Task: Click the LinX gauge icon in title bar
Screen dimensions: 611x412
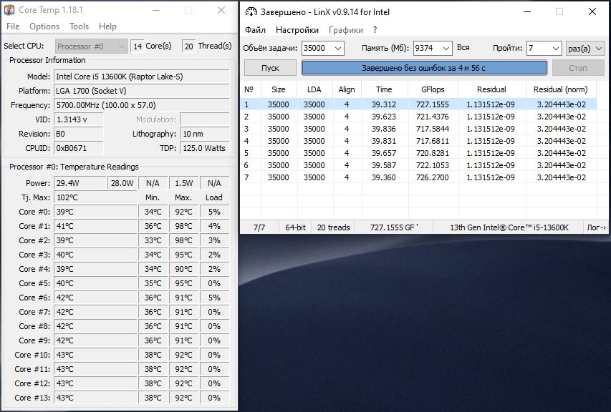Action: point(251,11)
